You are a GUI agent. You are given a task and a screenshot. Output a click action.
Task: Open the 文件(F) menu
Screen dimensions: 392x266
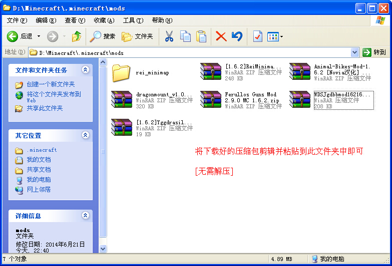[17, 20]
